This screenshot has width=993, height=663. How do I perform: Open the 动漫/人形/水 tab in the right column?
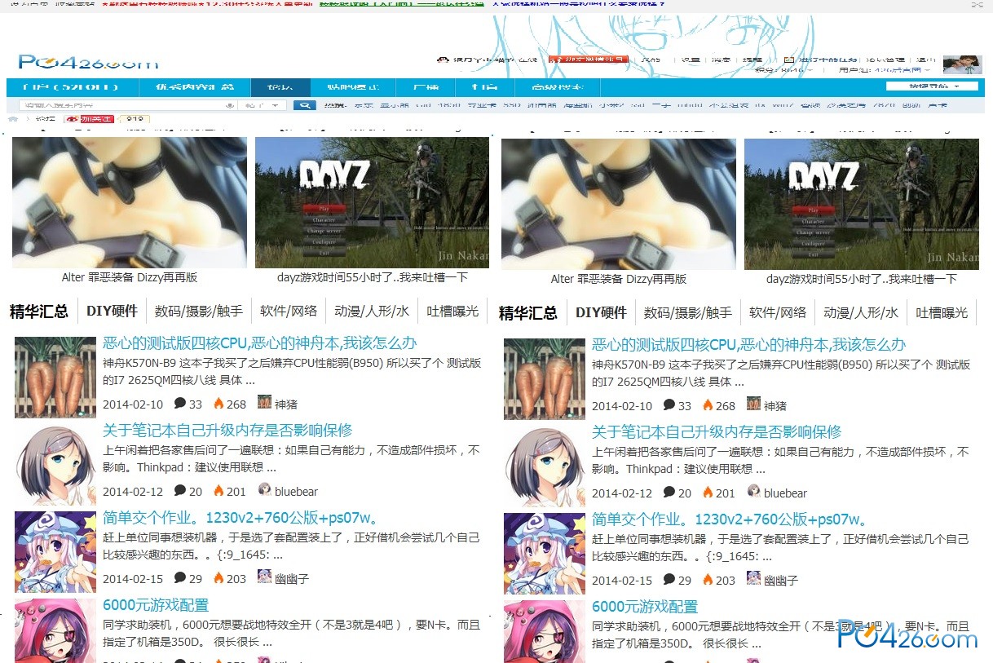coord(861,312)
